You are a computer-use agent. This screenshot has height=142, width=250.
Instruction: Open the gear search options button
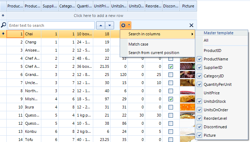pos(125,25)
